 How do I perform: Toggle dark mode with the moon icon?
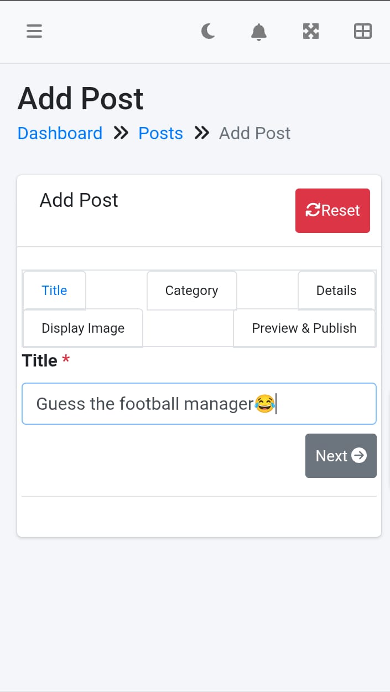click(x=208, y=31)
